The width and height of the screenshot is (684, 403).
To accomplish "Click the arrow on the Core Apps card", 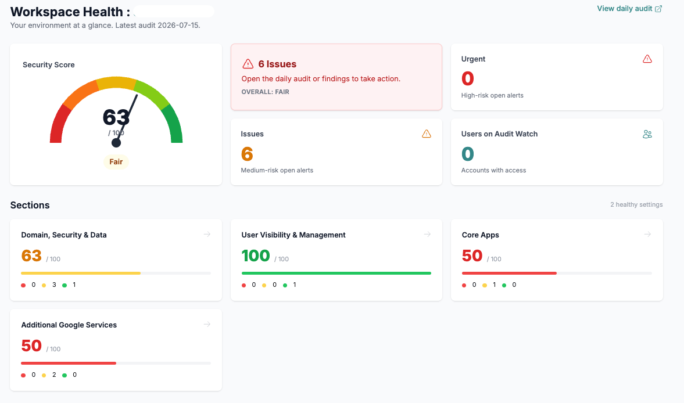I will click(x=648, y=235).
